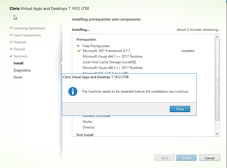Select Core Components step in sidebar
Viewport: 227px width, 168px height.
(x=27, y=35)
